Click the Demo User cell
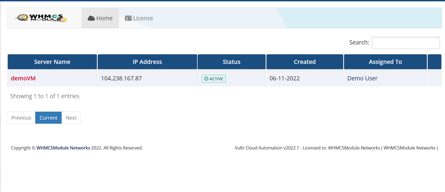 pyautogui.click(x=385, y=78)
